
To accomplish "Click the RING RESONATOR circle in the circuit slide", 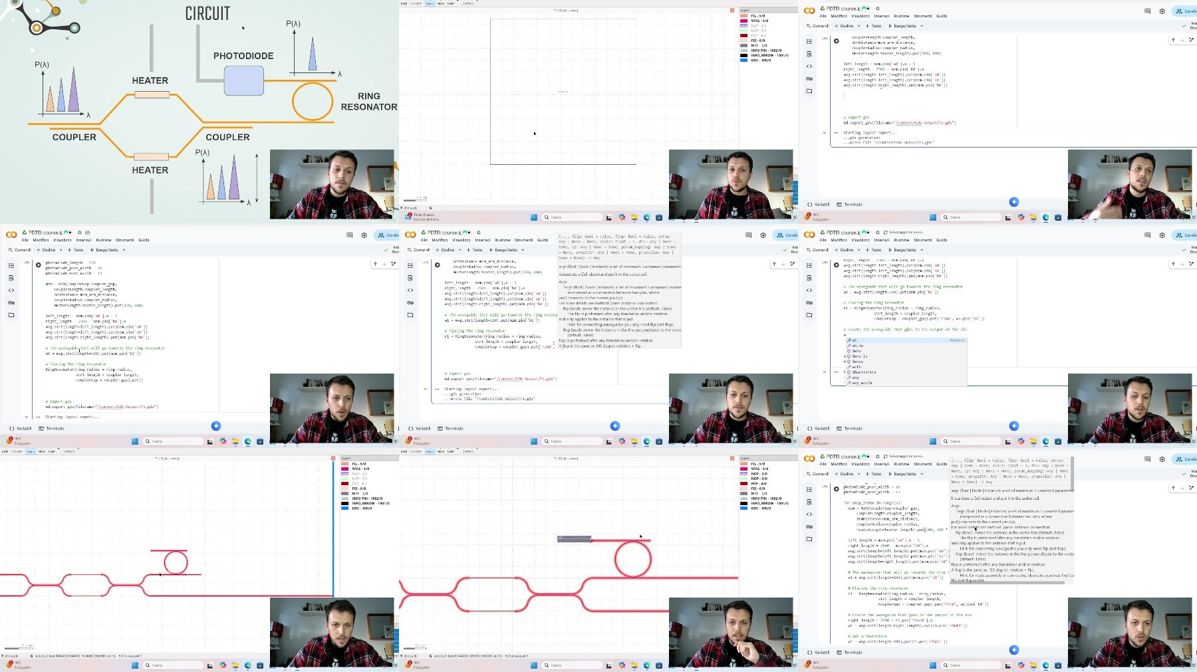I will 313,101.
